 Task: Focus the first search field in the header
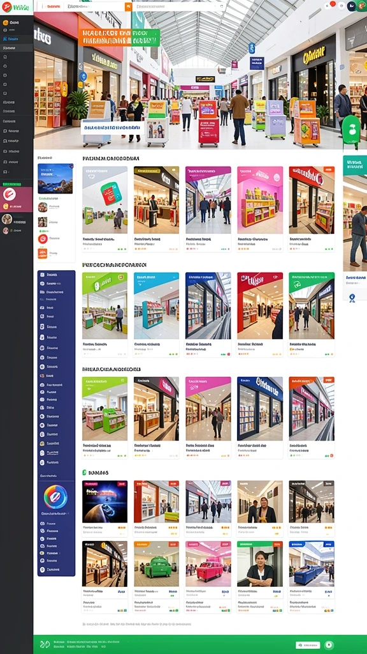tap(94, 6)
